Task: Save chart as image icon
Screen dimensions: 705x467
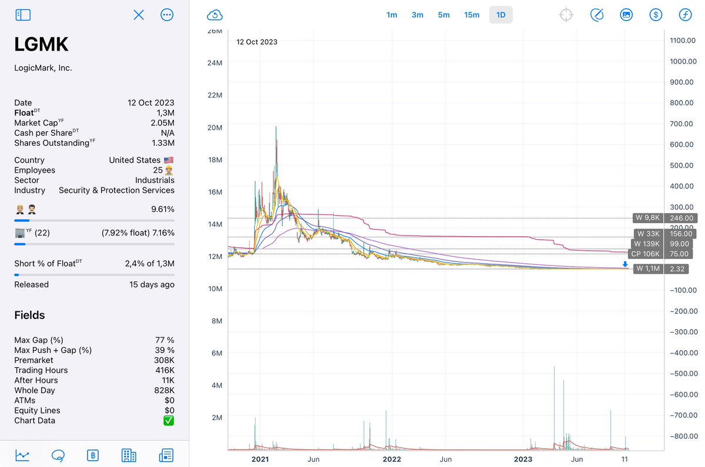Action: click(x=626, y=15)
